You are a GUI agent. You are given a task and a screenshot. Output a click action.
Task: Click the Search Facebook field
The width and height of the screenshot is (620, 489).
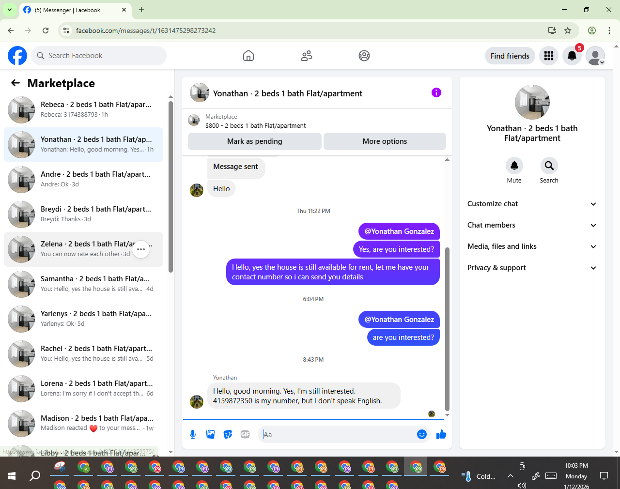pyautogui.click(x=99, y=56)
